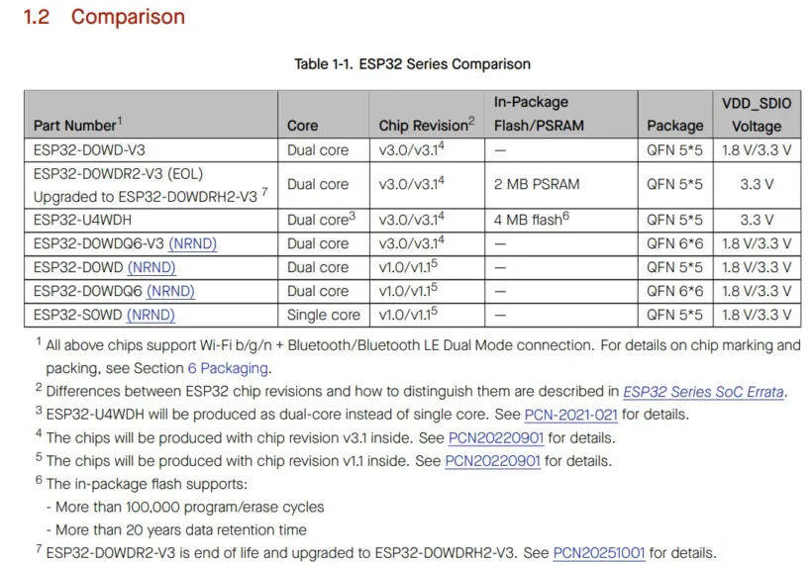Follow the NRND link for ESP32-D0WDQ6
The width and height of the screenshot is (812, 566).
pos(170,291)
